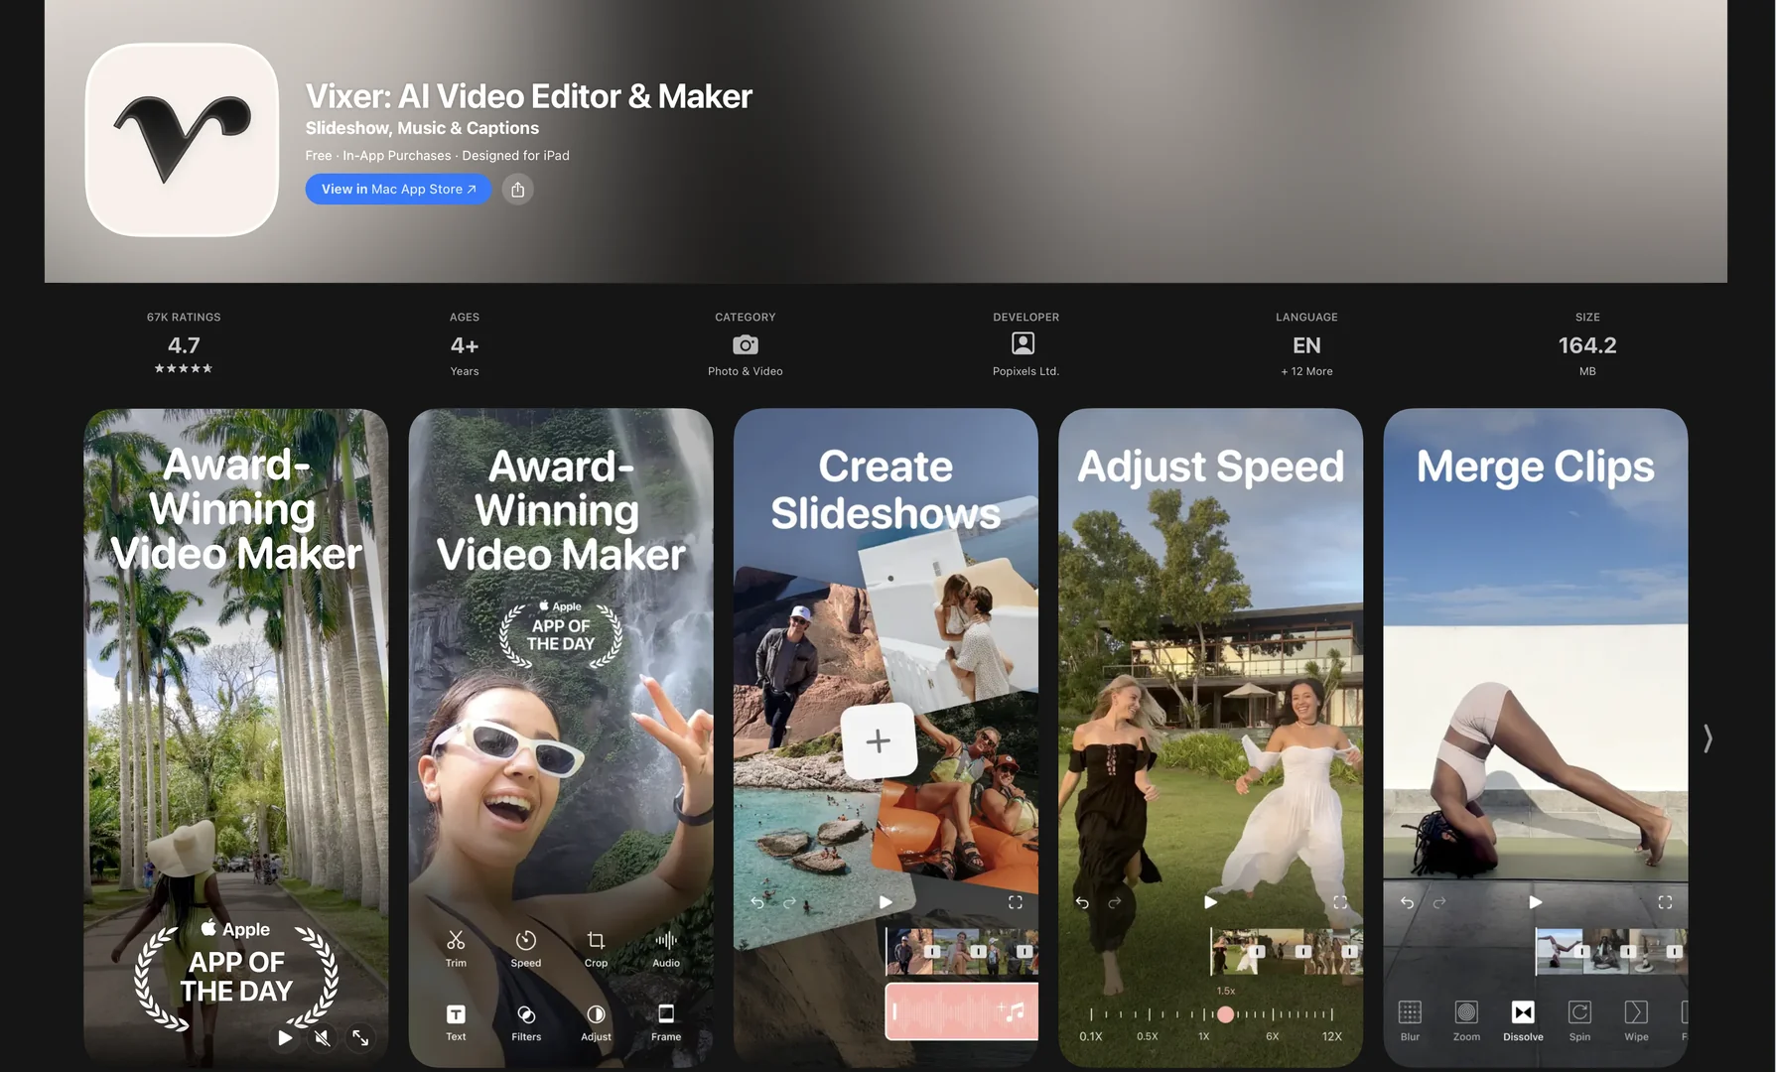The height and width of the screenshot is (1072, 1776).
Task: Show next screenshots with right chevron
Action: click(1708, 737)
